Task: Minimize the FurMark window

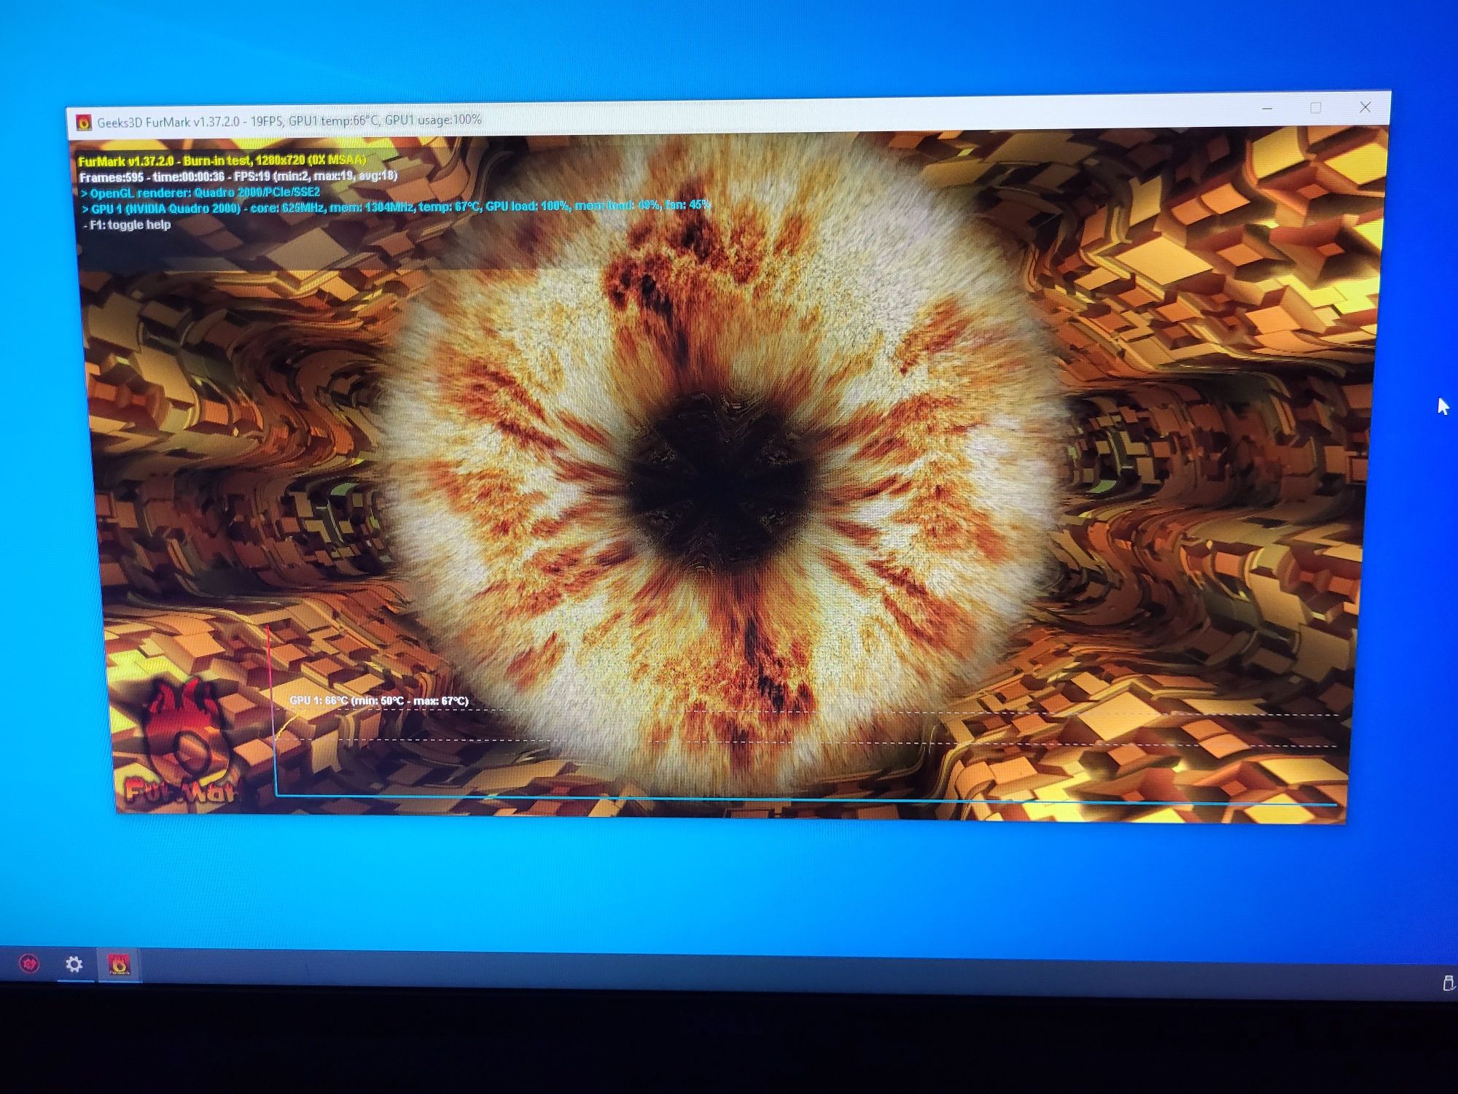Action: (1267, 109)
